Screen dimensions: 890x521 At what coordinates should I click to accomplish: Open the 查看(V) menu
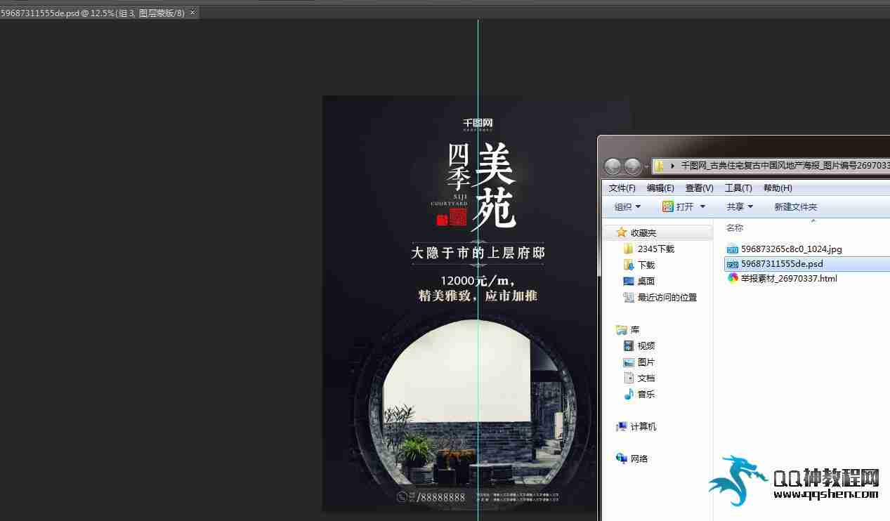(700, 188)
